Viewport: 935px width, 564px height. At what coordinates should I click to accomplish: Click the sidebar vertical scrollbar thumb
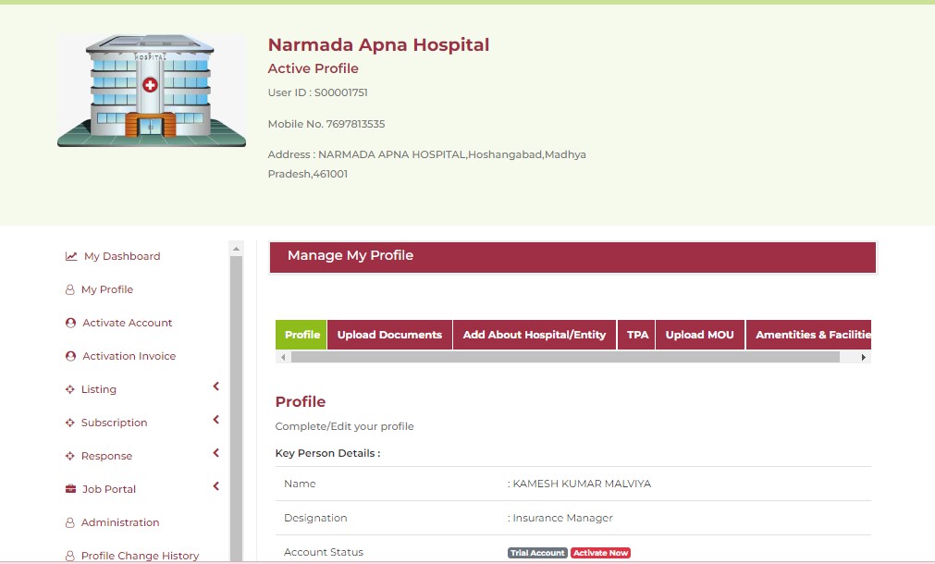click(x=236, y=409)
